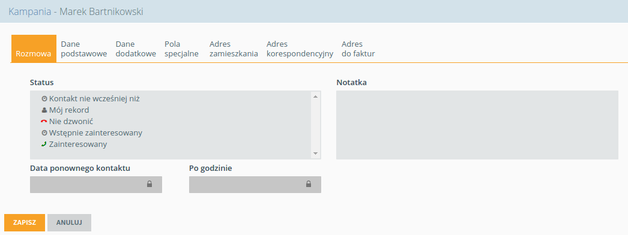
Task: Focus the Notatka text area
Action: (477, 125)
